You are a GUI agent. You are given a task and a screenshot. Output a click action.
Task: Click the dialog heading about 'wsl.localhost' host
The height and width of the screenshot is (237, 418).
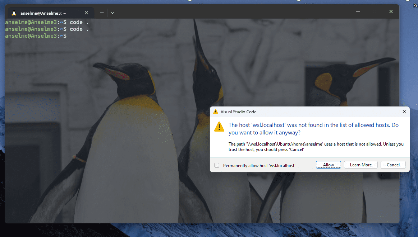click(x=313, y=129)
